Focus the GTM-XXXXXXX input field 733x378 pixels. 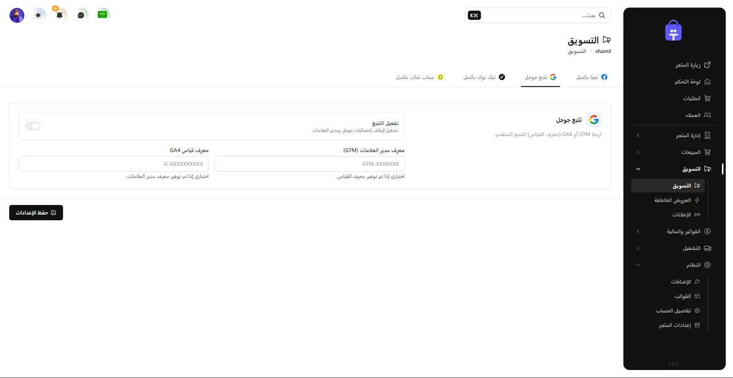pyautogui.click(x=310, y=164)
